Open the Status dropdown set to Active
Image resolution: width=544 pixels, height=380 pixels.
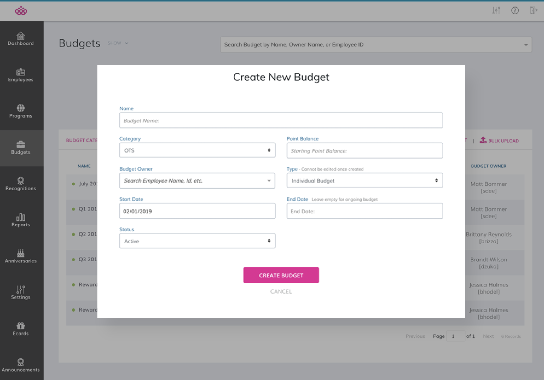coord(197,241)
